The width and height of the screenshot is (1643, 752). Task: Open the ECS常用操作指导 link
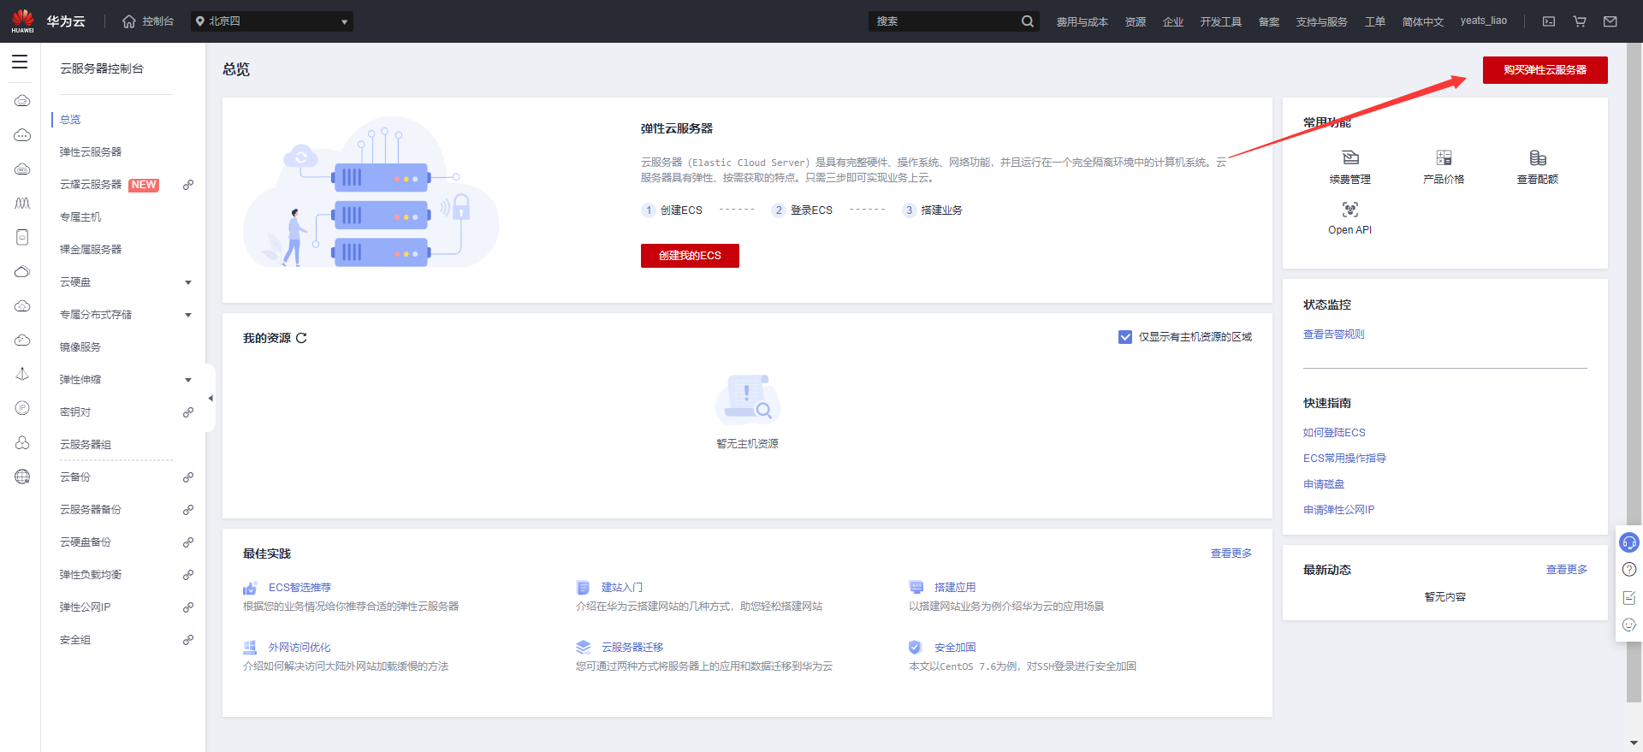click(1344, 459)
